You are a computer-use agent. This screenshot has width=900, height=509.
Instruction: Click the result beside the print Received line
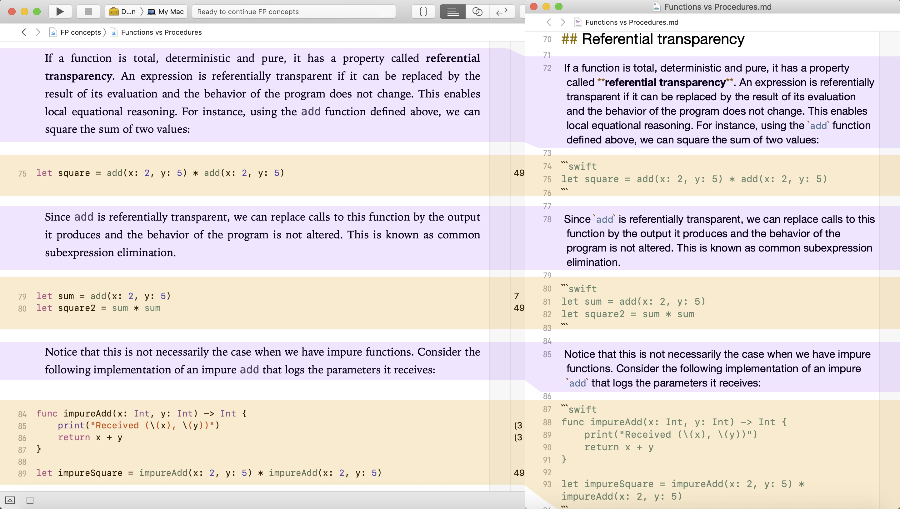[x=518, y=425]
